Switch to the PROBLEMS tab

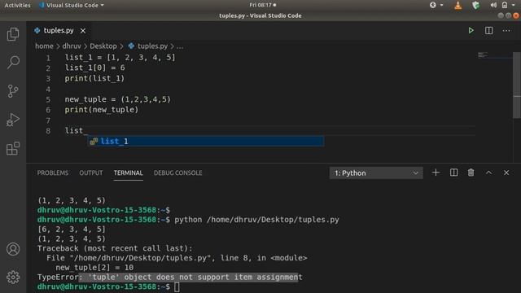point(53,173)
